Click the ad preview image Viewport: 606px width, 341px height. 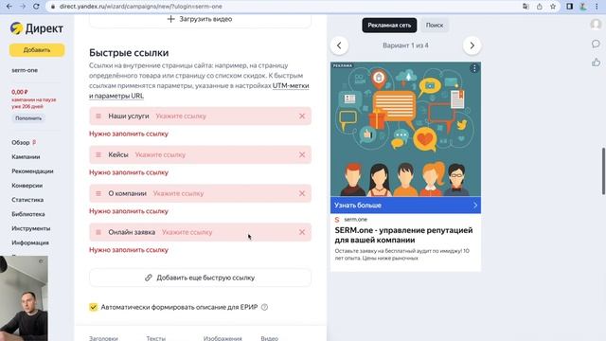[x=405, y=129]
